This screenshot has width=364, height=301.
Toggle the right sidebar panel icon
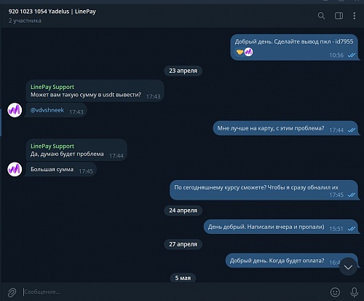339,16
